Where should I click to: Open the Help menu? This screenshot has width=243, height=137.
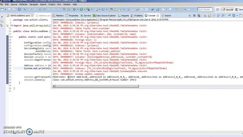75,5
